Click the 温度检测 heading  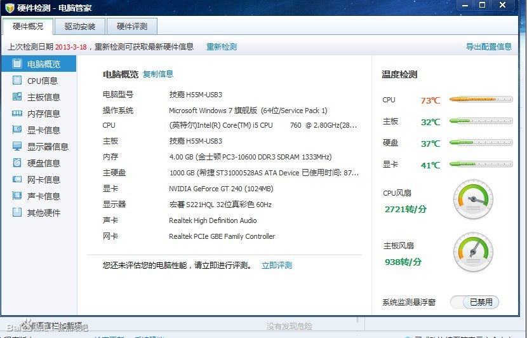[399, 74]
